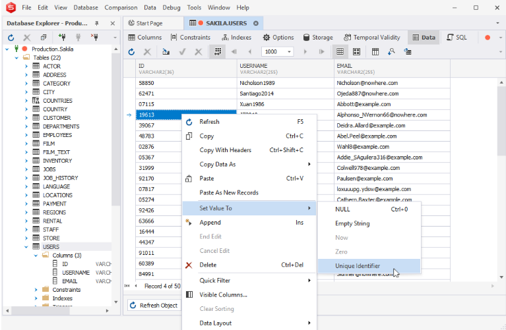Choose Refresh from the context menu

pos(249,121)
